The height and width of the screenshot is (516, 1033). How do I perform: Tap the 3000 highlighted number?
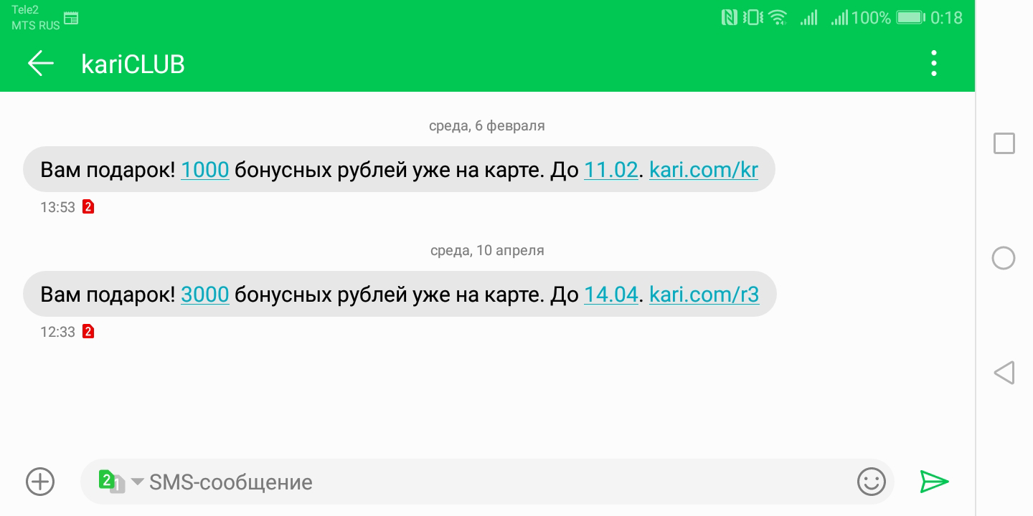[205, 295]
